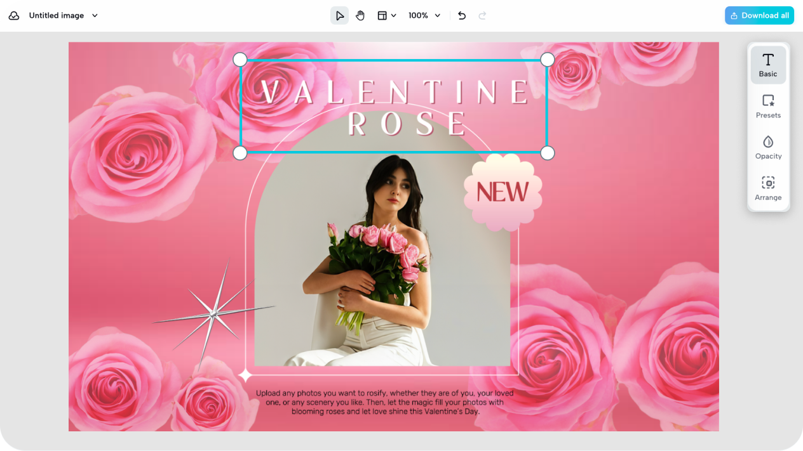803x451 pixels.
Task: Click the Basic text label
Action: pyautogui.click(x=768, y=74)
